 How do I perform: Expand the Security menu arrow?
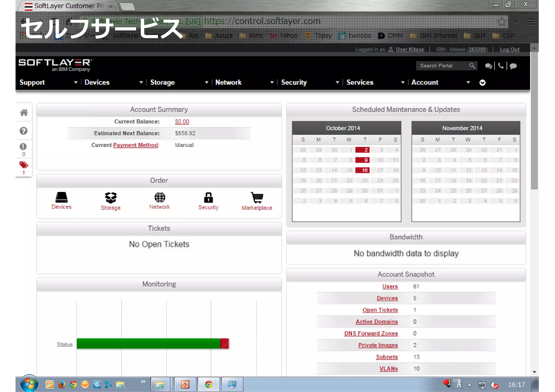(x=337, y=82)
